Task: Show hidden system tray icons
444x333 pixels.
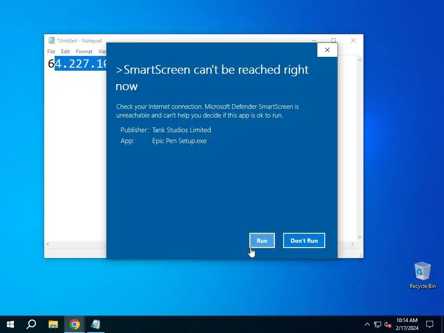Action: (x=367, y=324)
